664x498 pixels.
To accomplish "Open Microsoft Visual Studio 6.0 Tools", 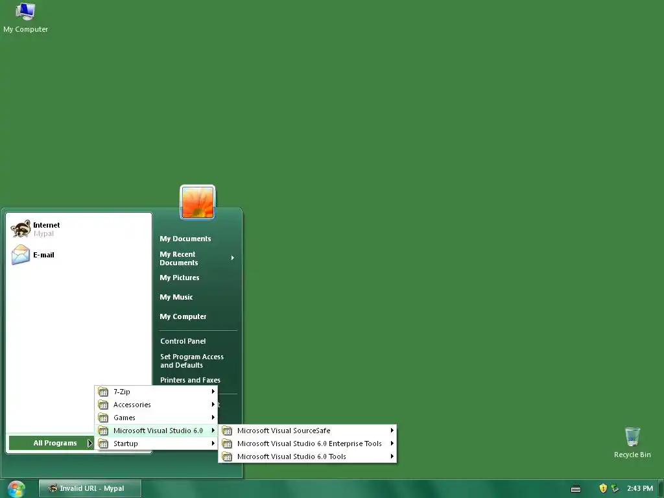I will (307, 456).
